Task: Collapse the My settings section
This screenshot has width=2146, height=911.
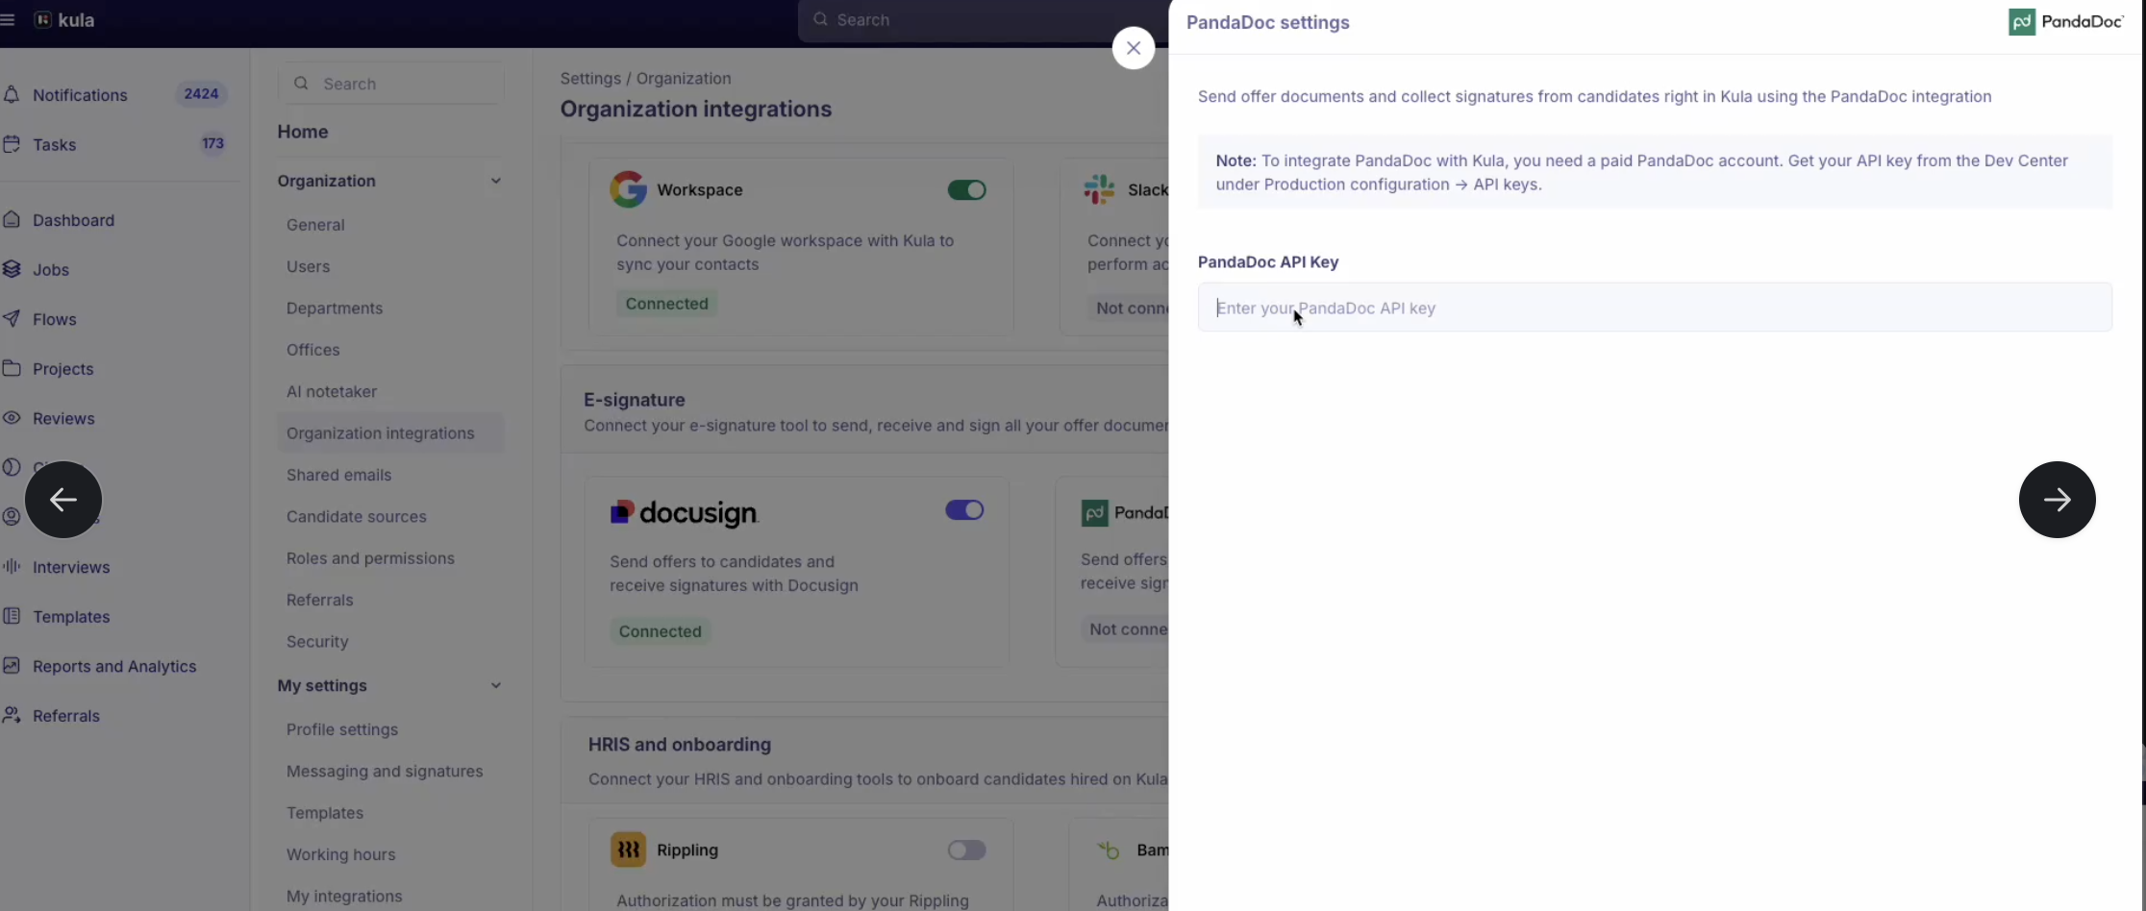Action: click(495, 685)
